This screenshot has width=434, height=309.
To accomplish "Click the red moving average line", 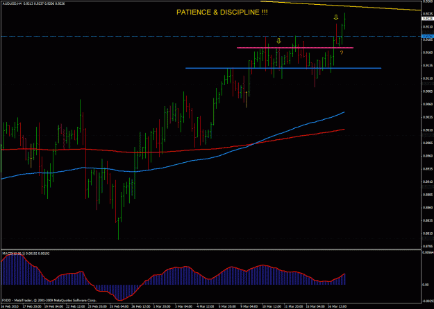I will [173, 150].
